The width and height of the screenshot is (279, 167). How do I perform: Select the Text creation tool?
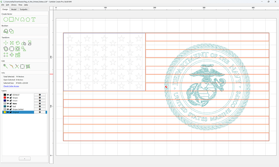[x=34, y=19]
